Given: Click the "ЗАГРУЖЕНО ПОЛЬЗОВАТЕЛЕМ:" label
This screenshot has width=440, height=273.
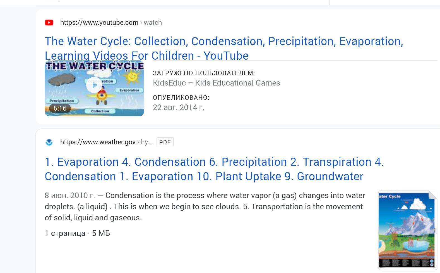Looking at the screenshot, I should tap(204, 73).
